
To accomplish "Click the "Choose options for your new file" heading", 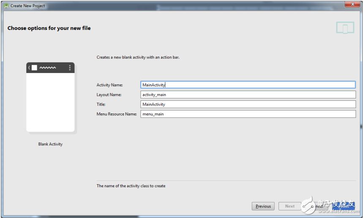I will pyautogui.click(x=49, y=28).
